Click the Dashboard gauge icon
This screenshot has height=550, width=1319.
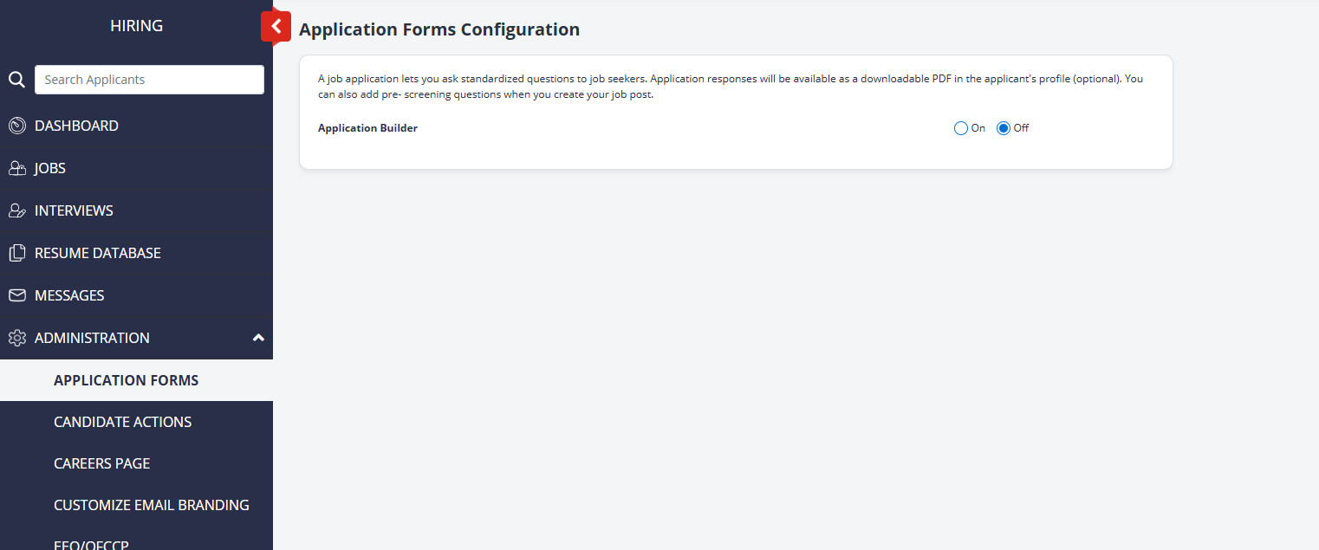(16, 126)
